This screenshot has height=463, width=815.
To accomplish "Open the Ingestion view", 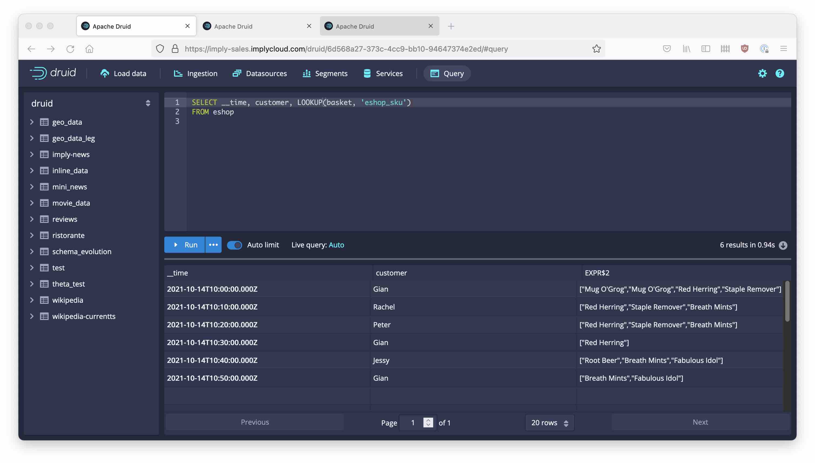I will tap(195, 73).
